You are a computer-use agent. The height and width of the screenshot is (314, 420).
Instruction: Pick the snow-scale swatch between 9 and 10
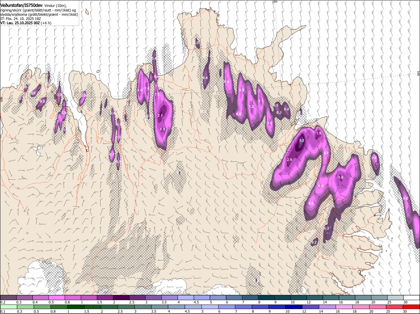pos(283,297)
